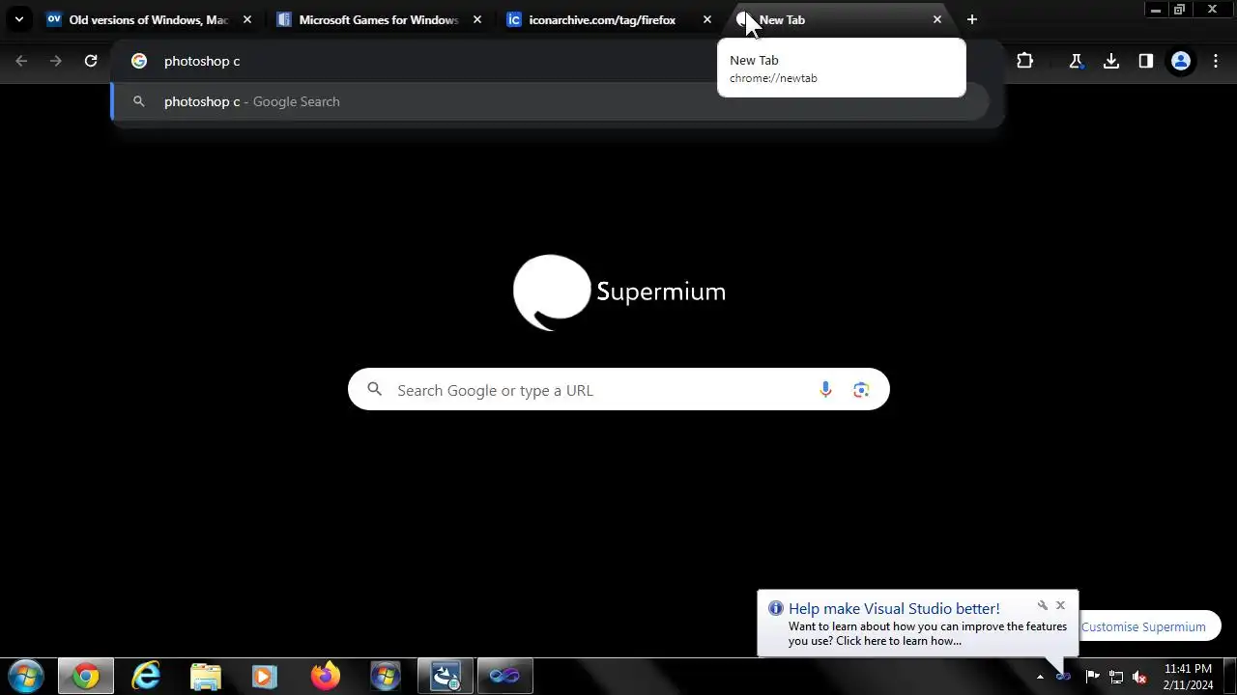Click the magnifier icon in page search box
The image size is (1237, 695).
[x=375, y=390]
